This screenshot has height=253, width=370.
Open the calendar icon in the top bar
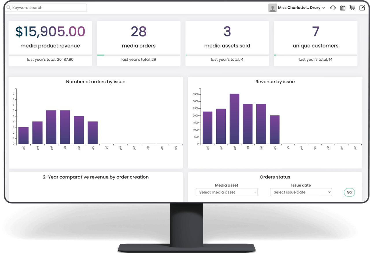click(343, 8)
